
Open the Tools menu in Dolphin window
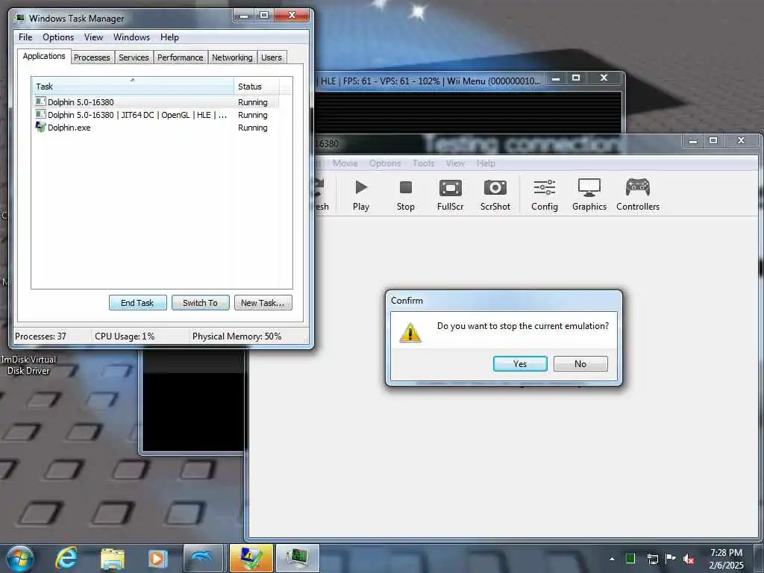(423, 163)
